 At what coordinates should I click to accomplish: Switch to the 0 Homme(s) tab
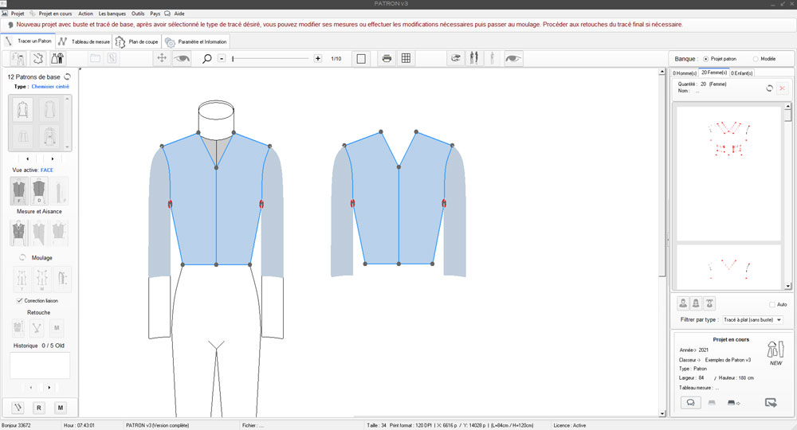(685, 73)
